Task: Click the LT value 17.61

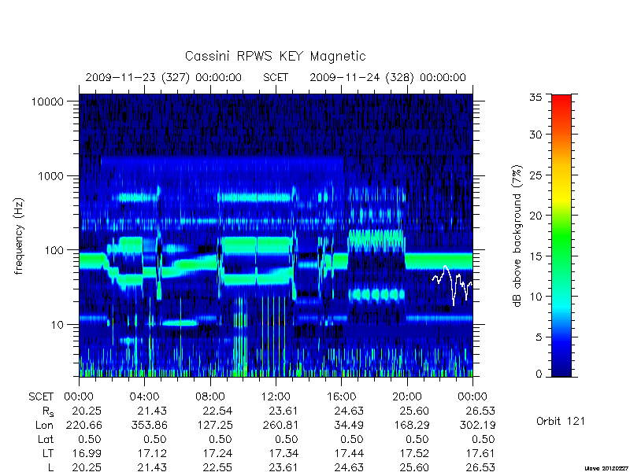Action: 480,453
